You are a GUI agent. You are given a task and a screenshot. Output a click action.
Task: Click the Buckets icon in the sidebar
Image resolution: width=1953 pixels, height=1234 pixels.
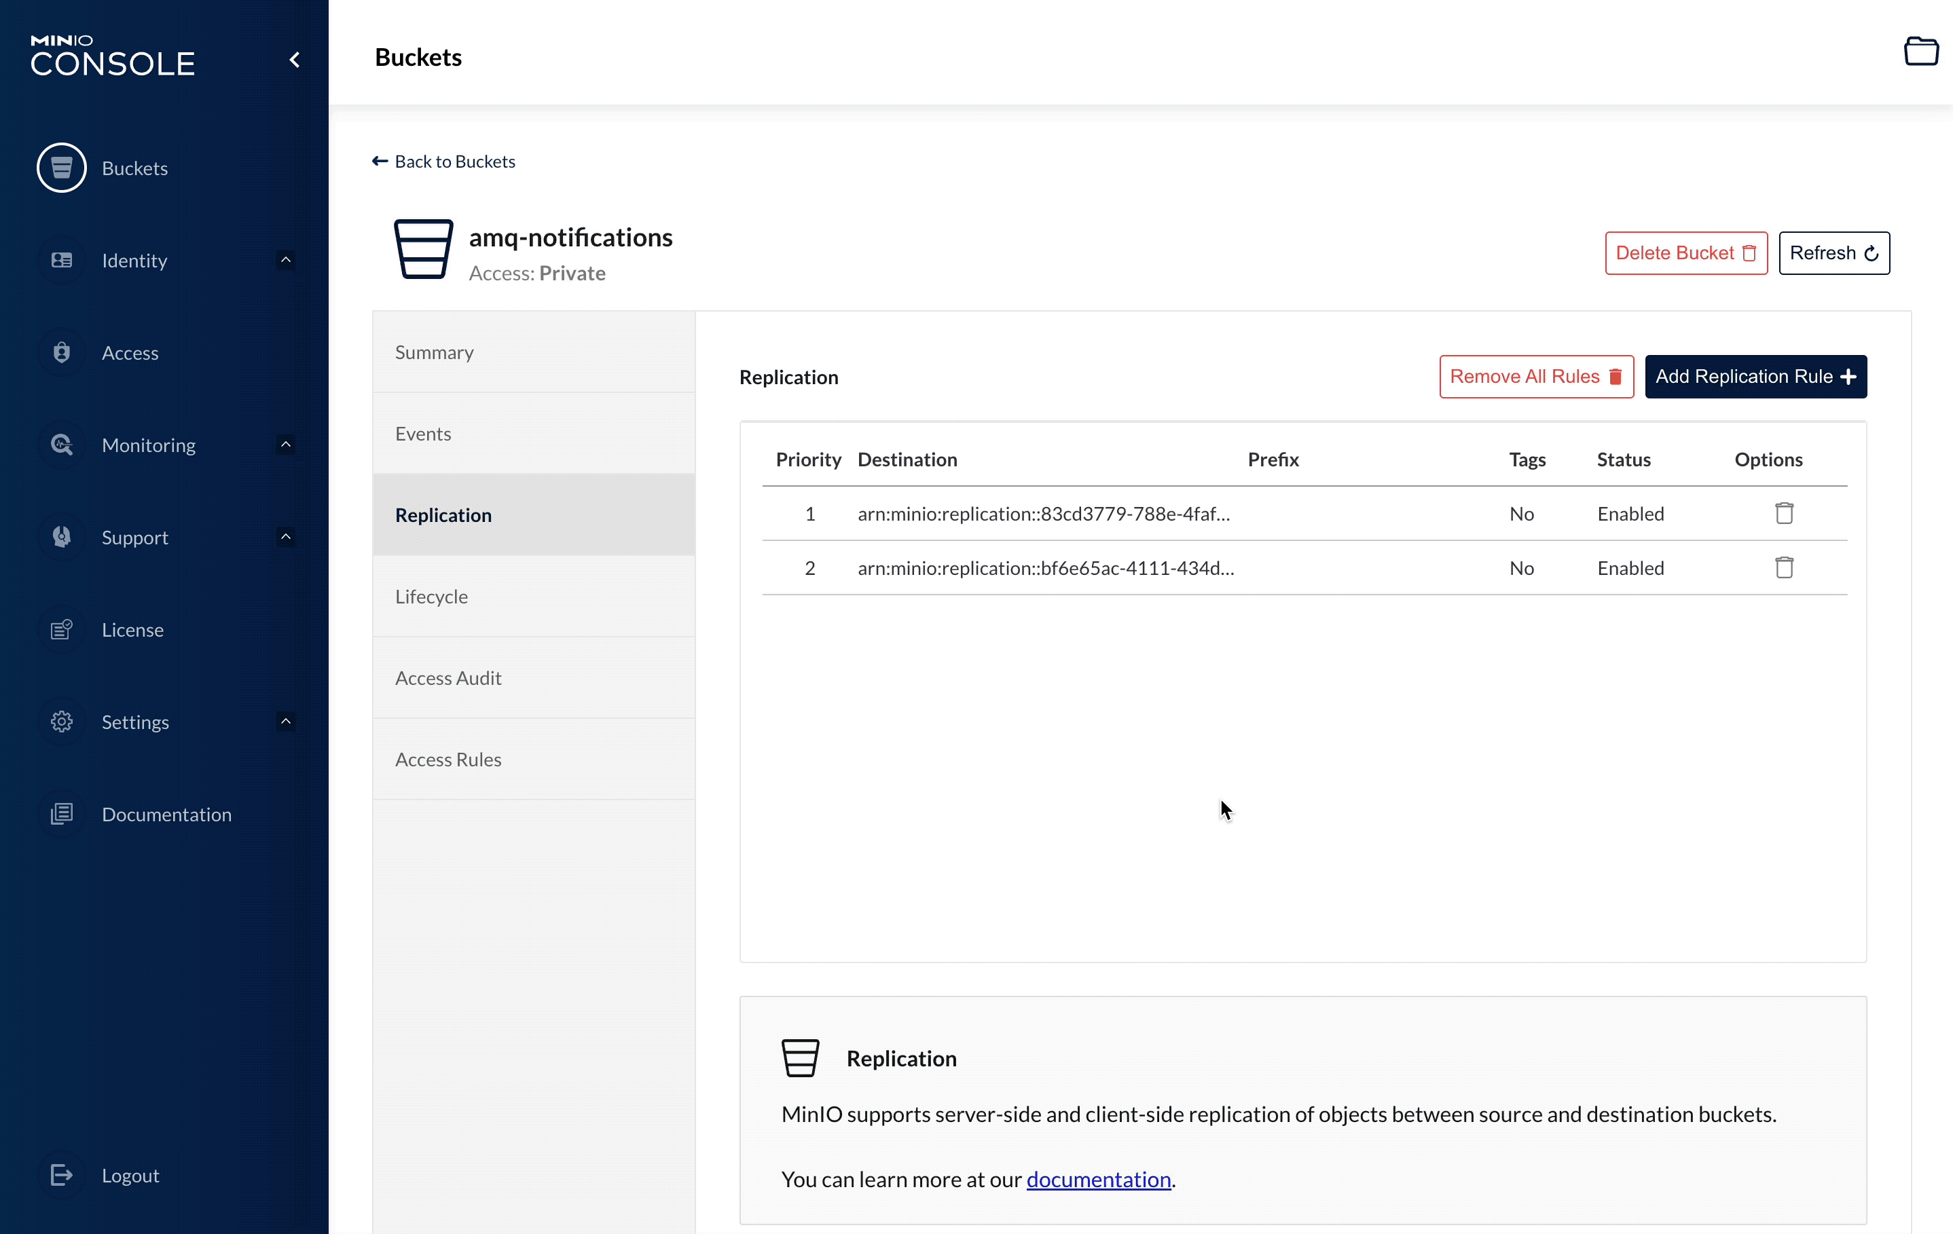click(62, 168)
